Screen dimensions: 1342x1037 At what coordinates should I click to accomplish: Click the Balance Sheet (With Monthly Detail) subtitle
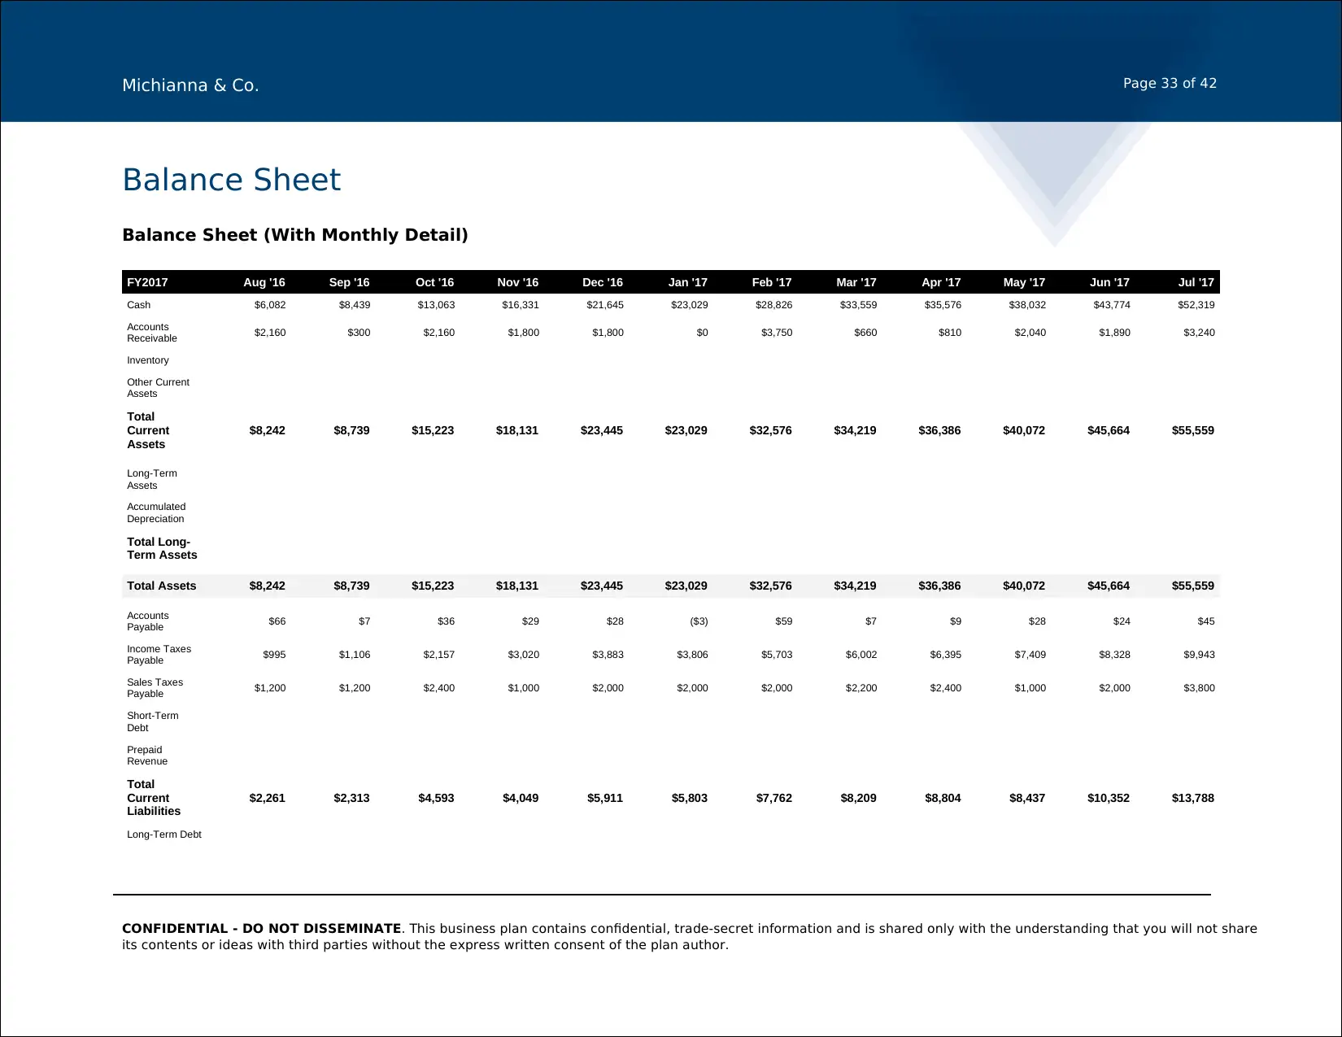coord(295,235)
